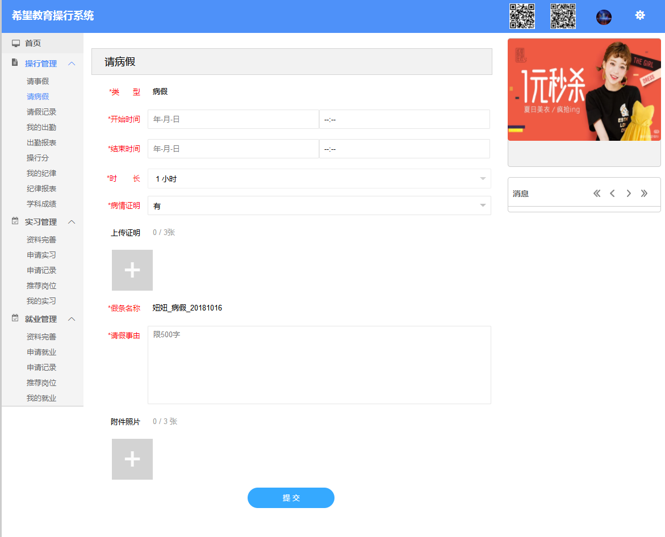Click the second QR code icon
This screenshot has width=665, height=537.
click(563, 16)
